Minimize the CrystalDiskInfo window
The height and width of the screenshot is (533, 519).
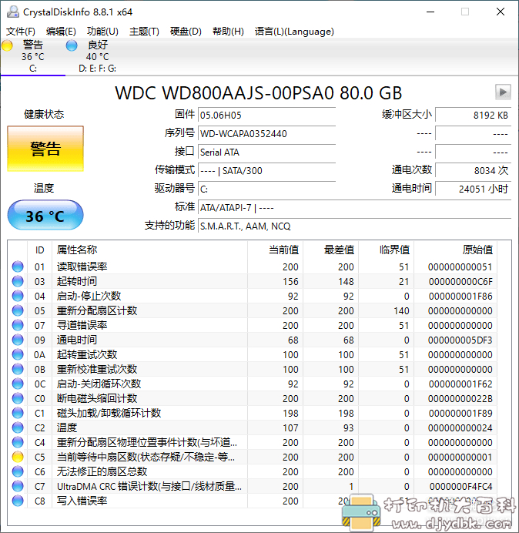tap(430, 12)
